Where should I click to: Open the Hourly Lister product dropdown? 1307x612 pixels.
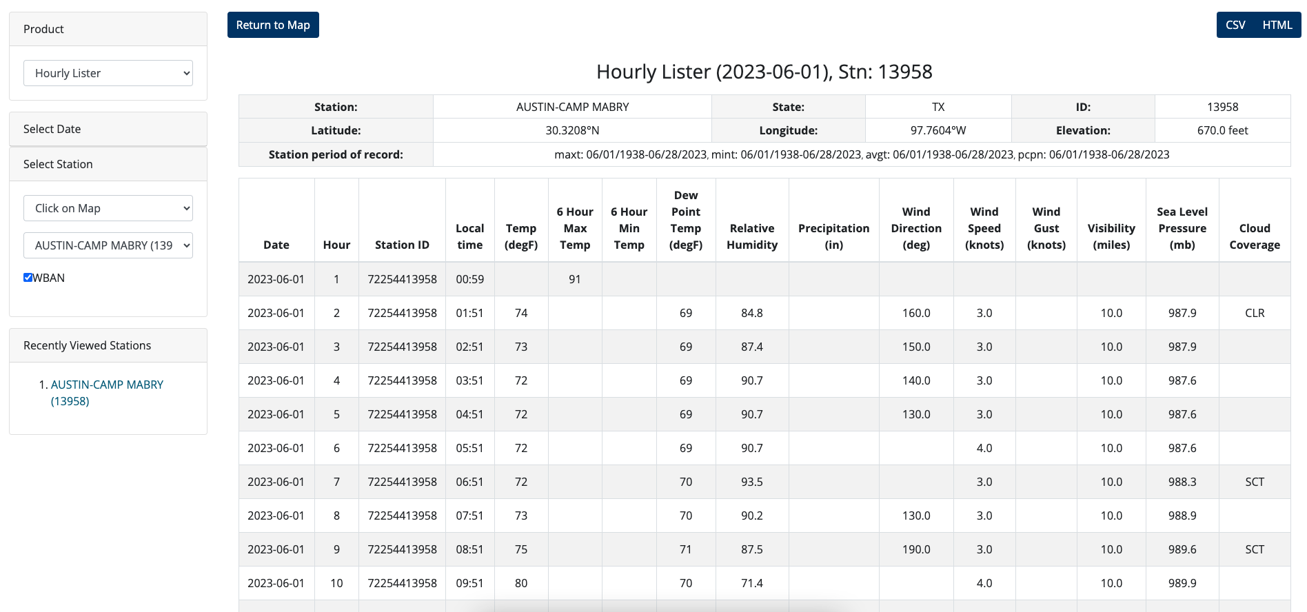pyautogui.click(x=108, y=73)
